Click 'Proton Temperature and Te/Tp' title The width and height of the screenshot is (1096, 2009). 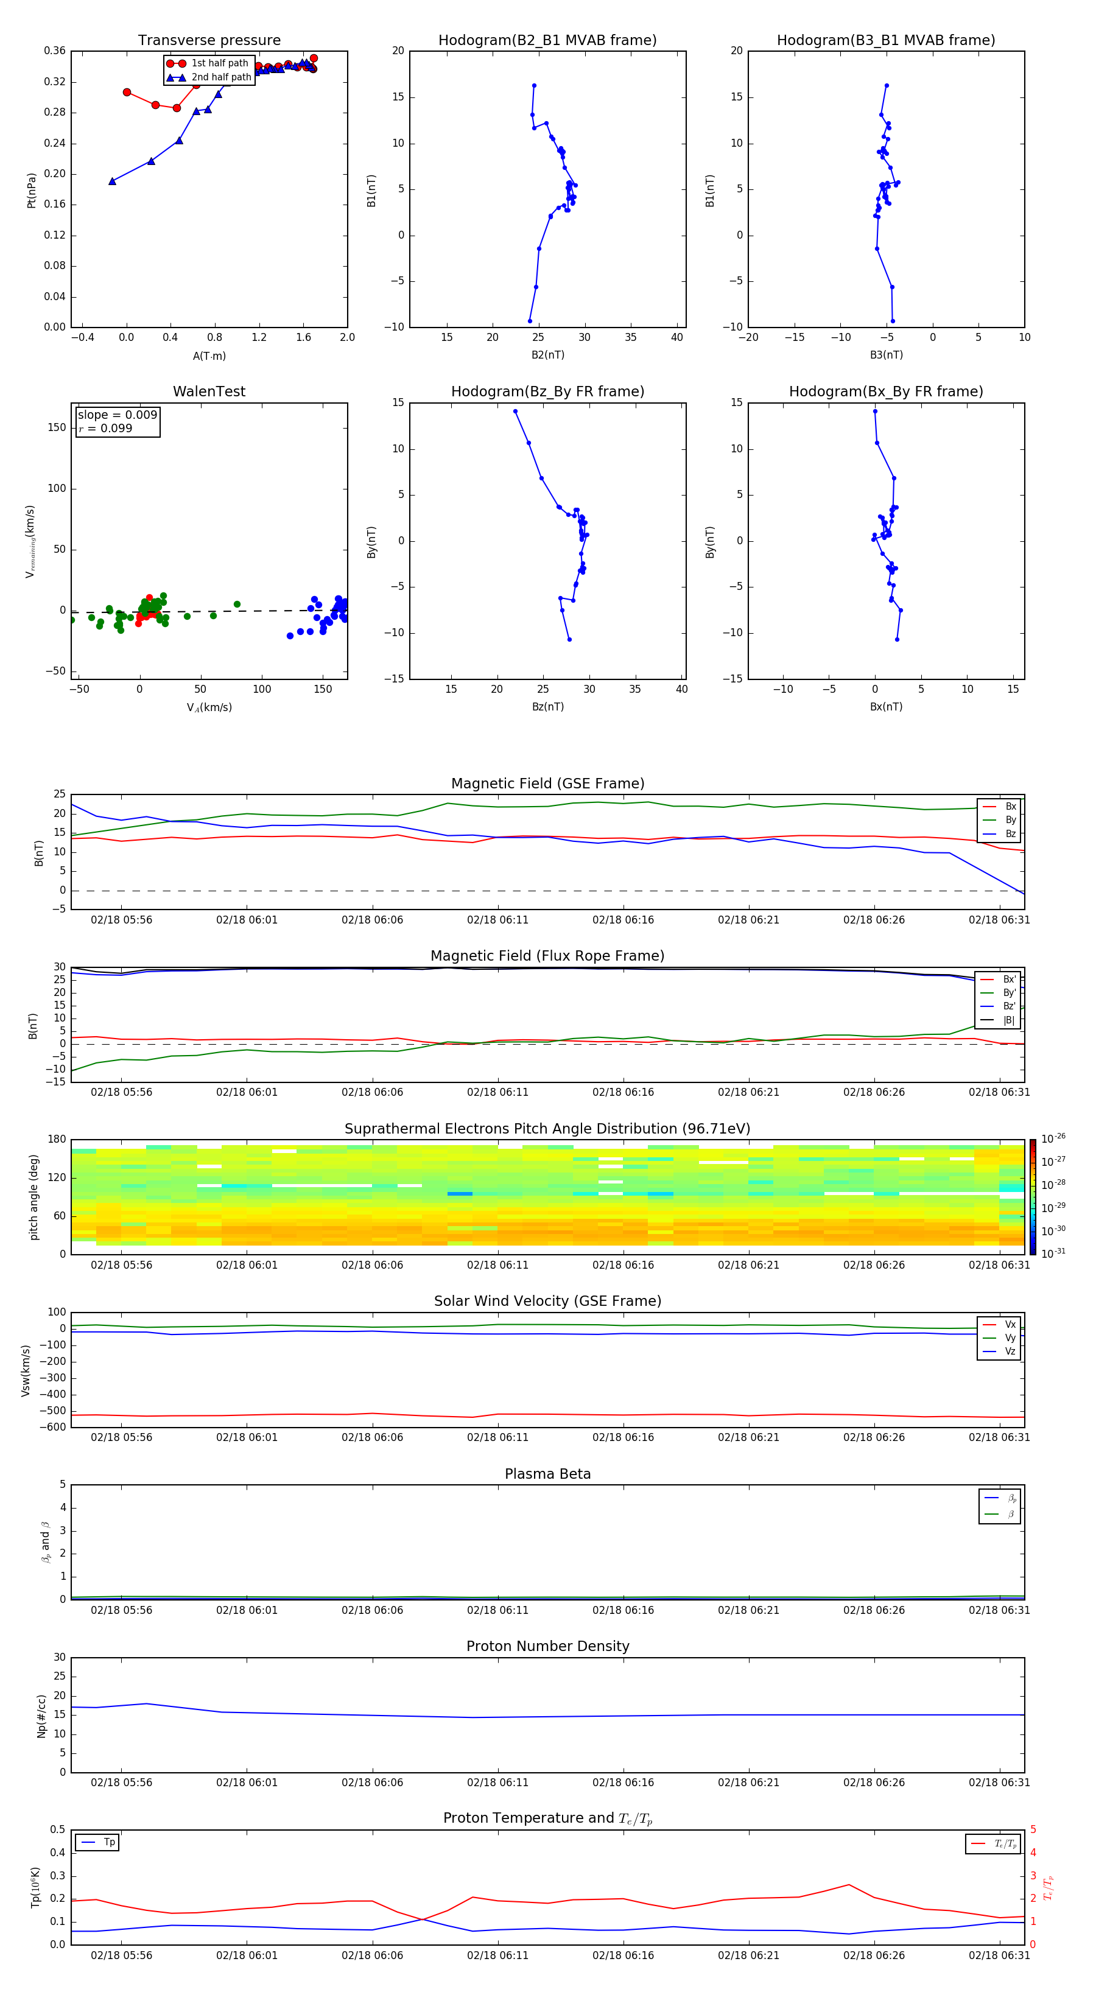click(547, 1818)
